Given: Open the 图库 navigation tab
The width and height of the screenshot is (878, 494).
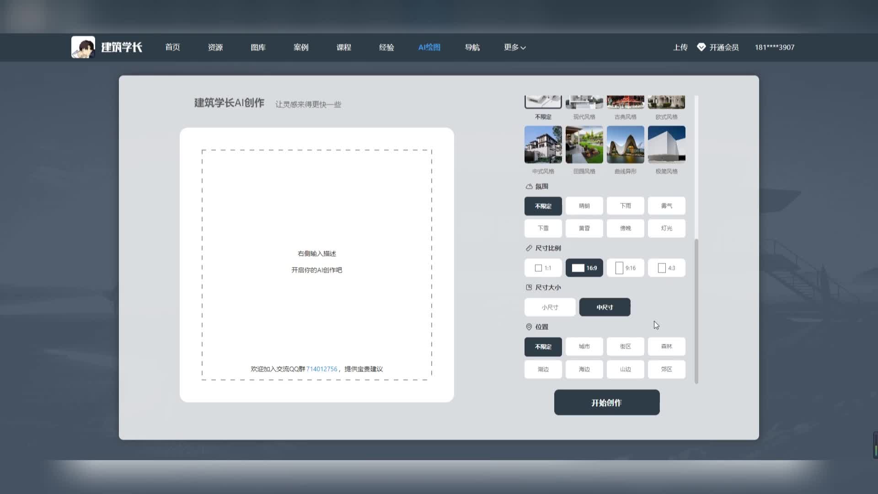Looking at the screenshot, I should click(x=258, y=47).
